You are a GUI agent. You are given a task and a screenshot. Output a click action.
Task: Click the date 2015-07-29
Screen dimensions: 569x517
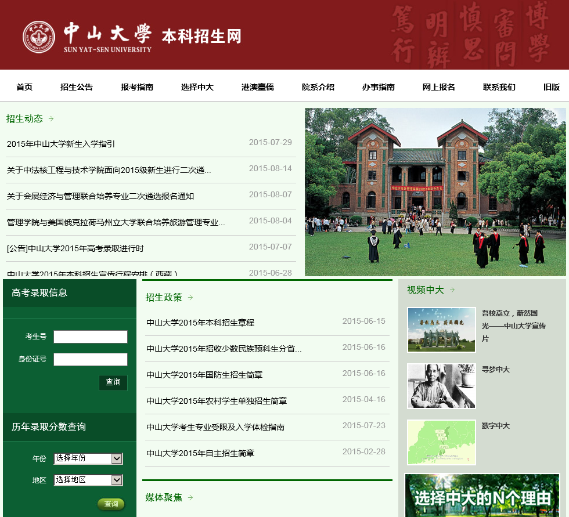click(271, 142)
